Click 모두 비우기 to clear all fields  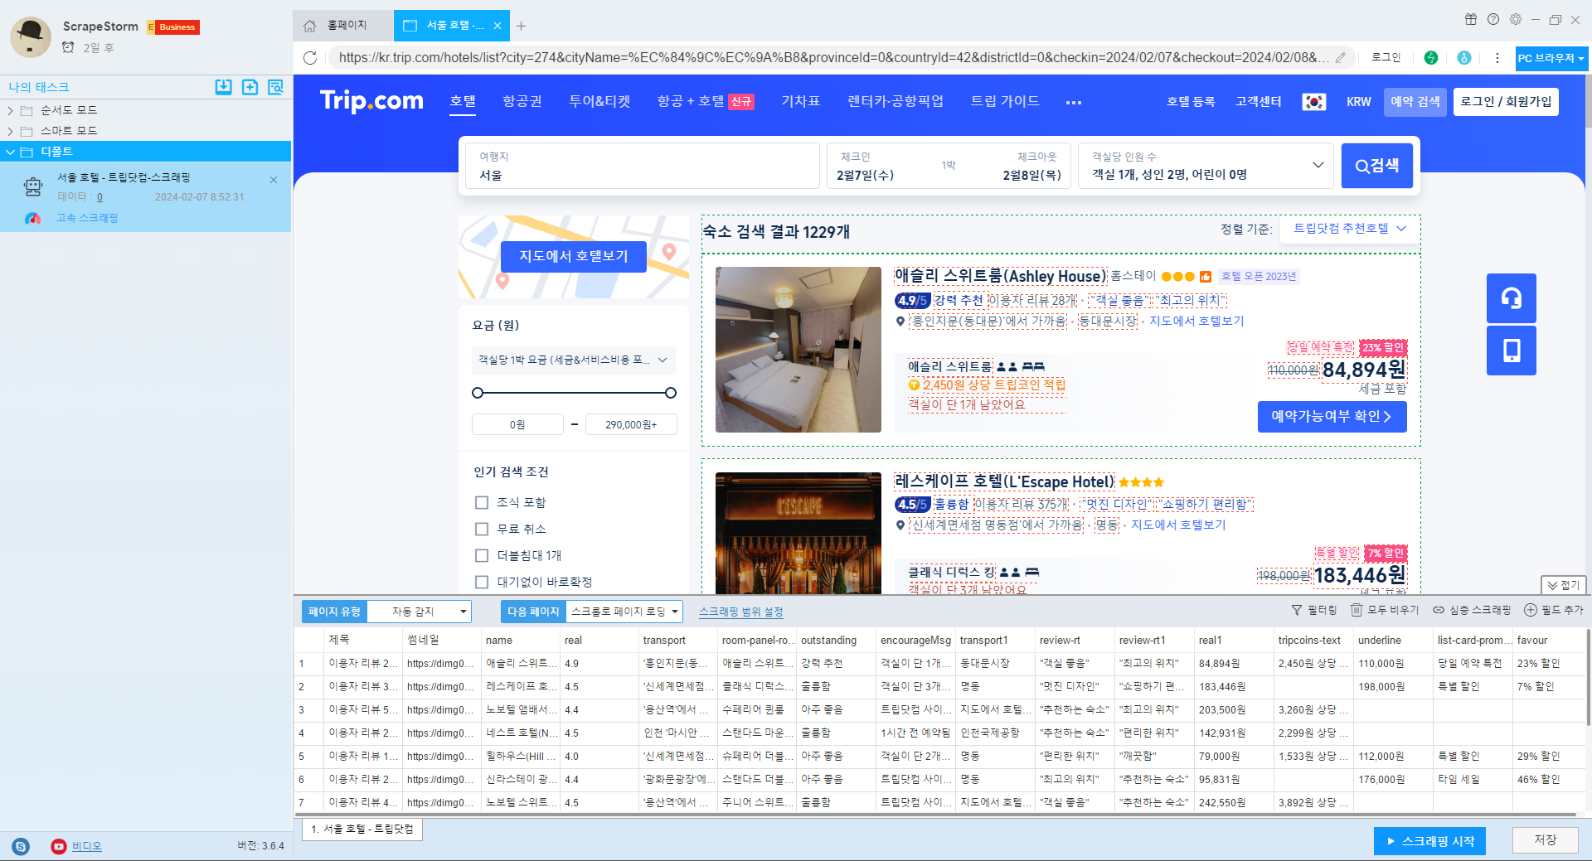point(1385,610)
